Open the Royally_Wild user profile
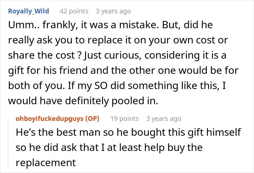The image size is (254, 173). (x=29, y=11)
